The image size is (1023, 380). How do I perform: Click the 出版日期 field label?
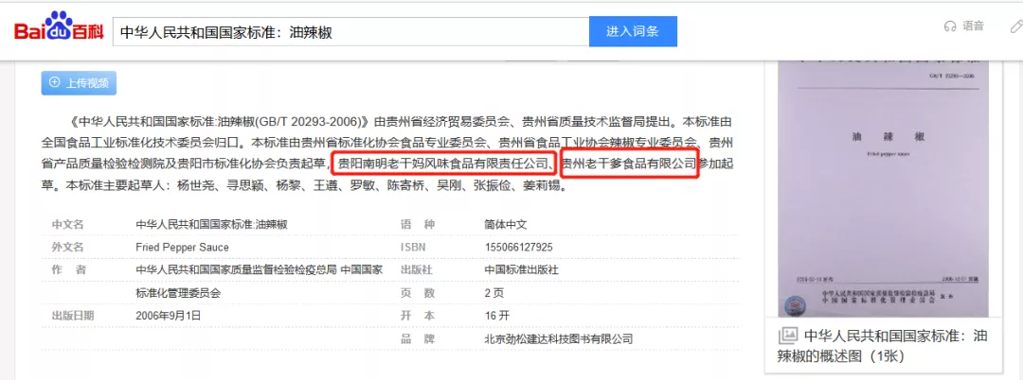[73, 316]
